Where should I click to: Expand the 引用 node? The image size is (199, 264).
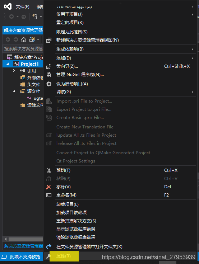pyautogui.click(x=14, y=71)
